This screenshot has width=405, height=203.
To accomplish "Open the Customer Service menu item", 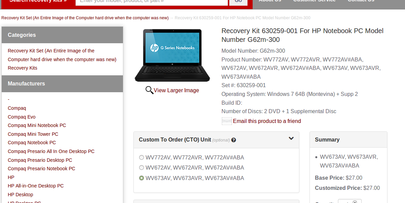I will [314, 1].
